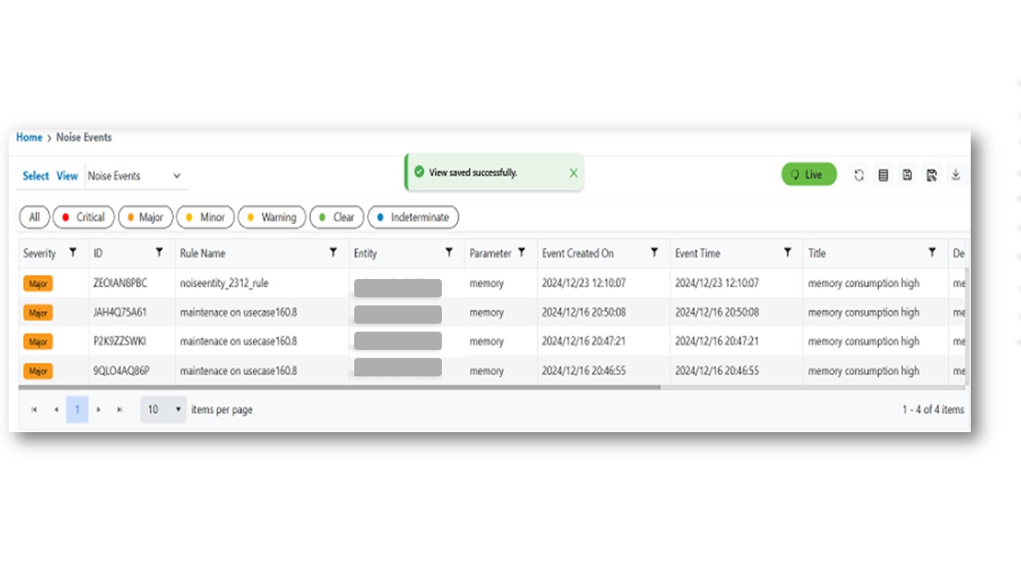The image size is (1021, 574).
Task: Go to Home breadcrumb link
Action: pyautogui.click(x=29, y=137)
